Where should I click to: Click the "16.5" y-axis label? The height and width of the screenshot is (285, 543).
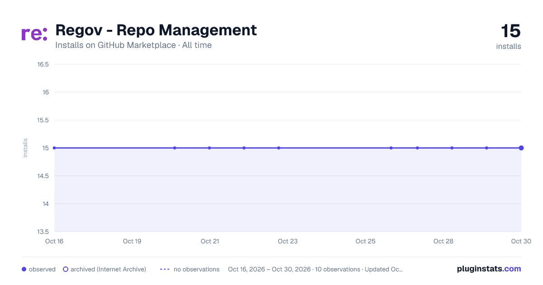pyautogui.click(x=43, y=64)
